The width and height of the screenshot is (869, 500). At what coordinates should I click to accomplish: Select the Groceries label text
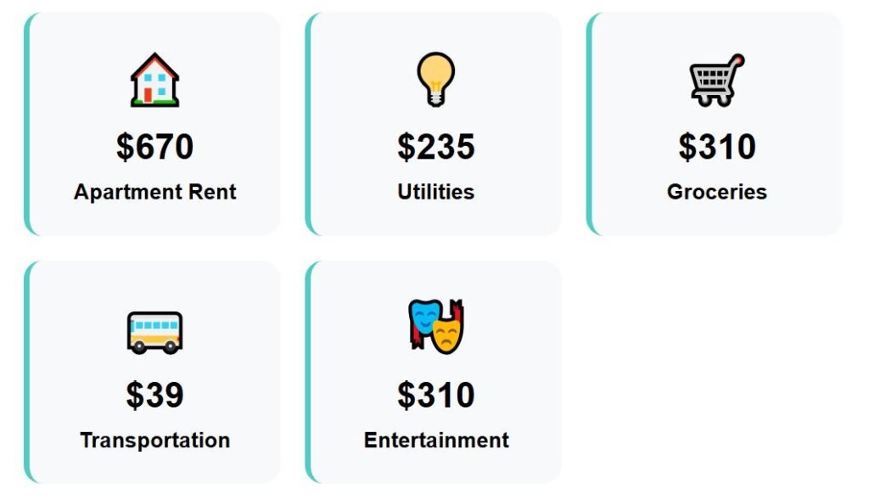[x=716, y=192]
